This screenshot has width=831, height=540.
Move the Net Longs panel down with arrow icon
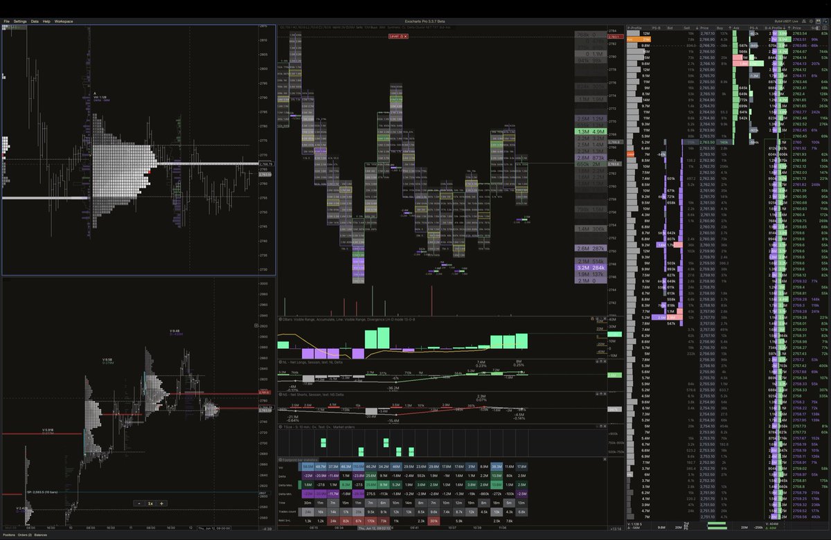[597, 362]
